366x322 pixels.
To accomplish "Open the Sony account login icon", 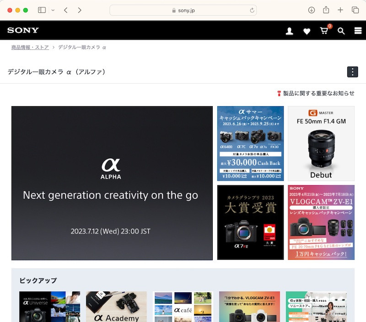I will (289, 31).
